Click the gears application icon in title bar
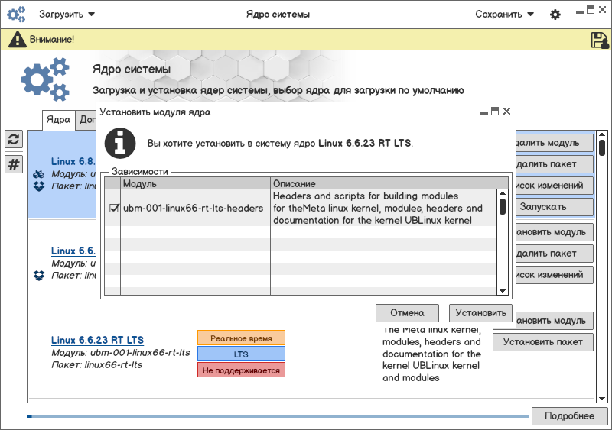This screenshot has height=430, width=612. point(16,15)
